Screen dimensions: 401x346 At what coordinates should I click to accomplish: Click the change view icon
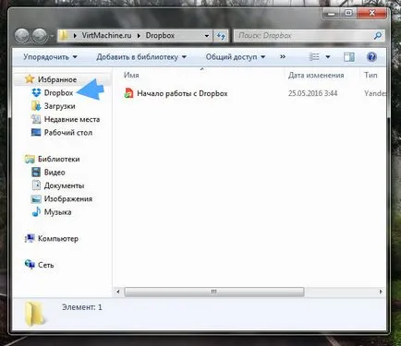click(314, 57)
